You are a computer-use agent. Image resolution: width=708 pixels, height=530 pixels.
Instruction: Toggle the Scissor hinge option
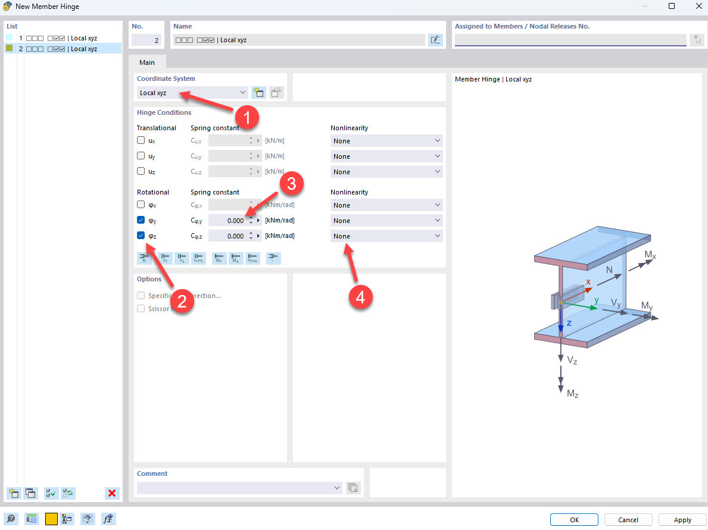[141, 309]
